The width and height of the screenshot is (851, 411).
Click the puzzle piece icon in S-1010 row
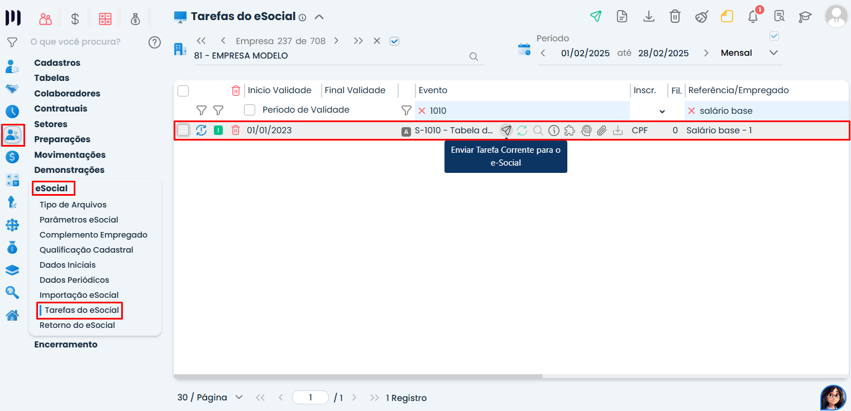tap(570, 130)
